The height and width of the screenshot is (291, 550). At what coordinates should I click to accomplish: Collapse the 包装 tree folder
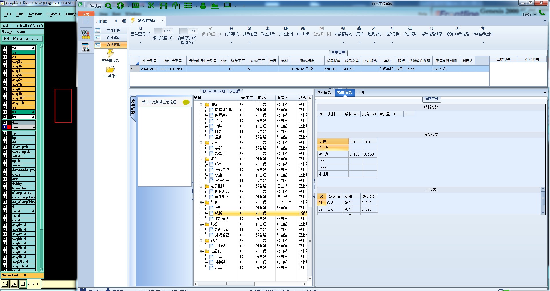coord(201,241)
